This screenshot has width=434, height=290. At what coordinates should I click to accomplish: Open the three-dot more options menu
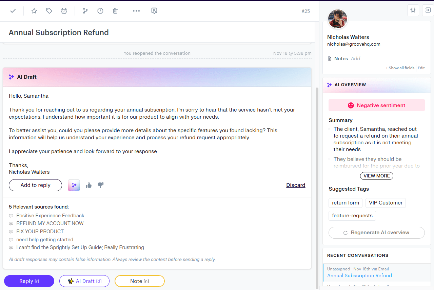(x=136, y=11)
